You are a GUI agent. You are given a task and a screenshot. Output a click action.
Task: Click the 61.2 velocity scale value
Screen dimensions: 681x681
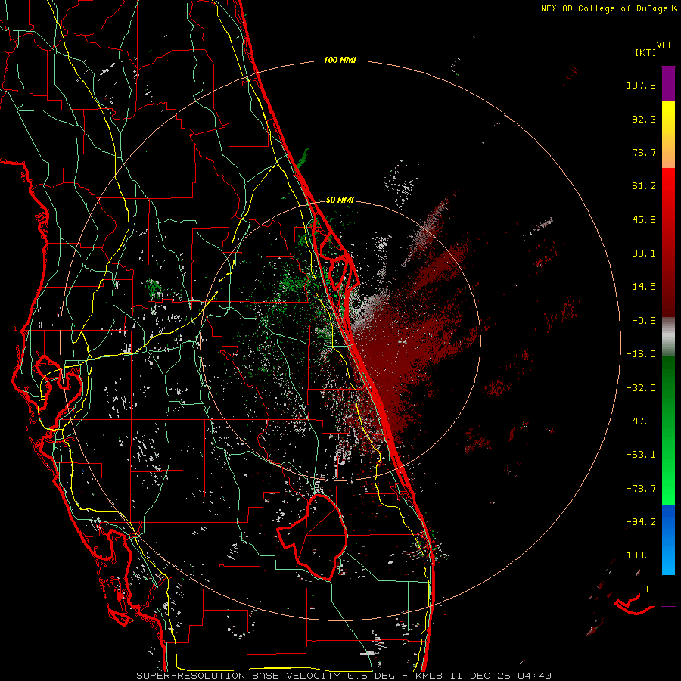pyautogui.click(x=644, y=186)
